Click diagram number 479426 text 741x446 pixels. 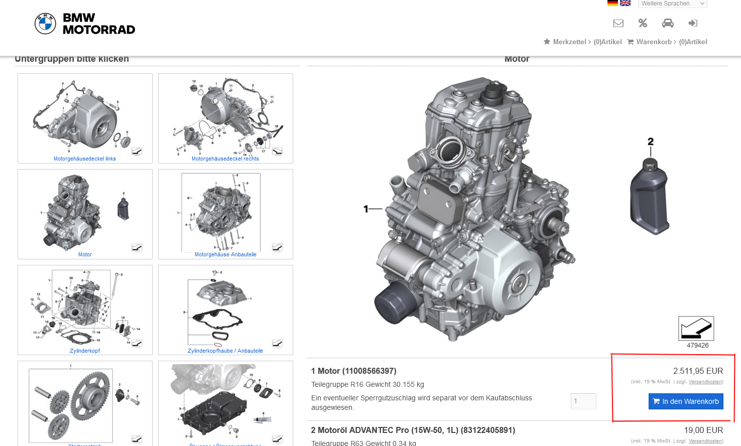[698, 345]
